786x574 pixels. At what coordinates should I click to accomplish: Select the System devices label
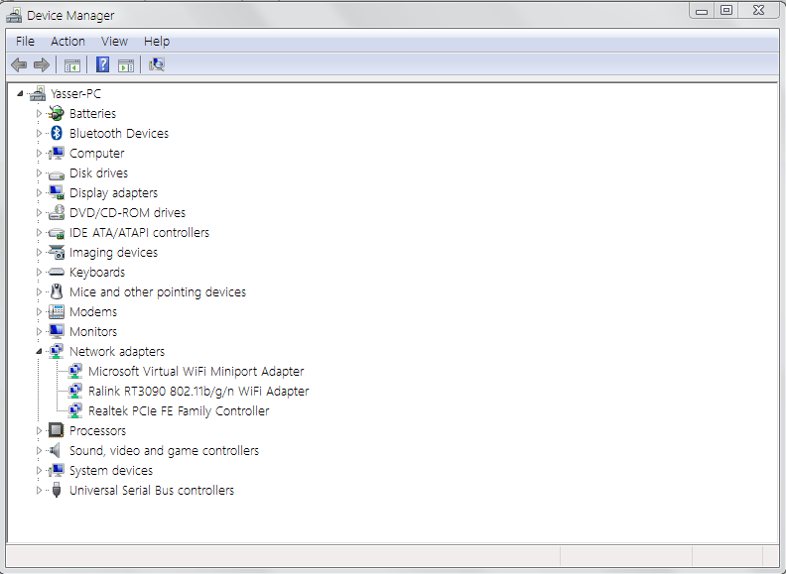[111, 470]
